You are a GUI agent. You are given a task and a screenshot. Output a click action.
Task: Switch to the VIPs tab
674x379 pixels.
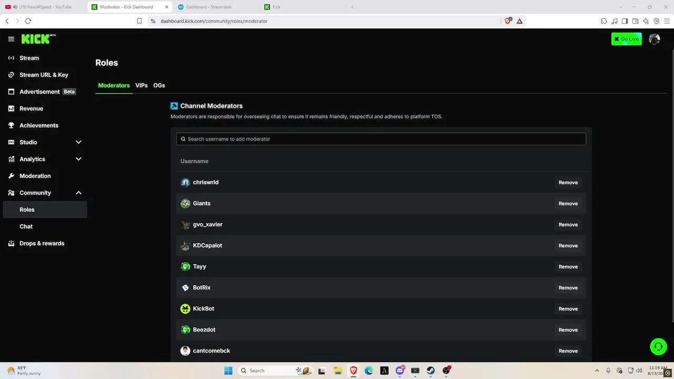141,85
